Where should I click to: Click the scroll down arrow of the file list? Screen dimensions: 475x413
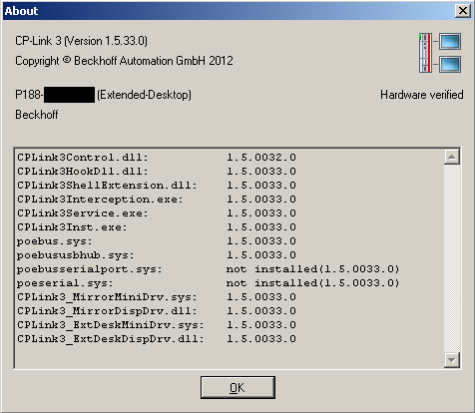(x=452, y=360)
